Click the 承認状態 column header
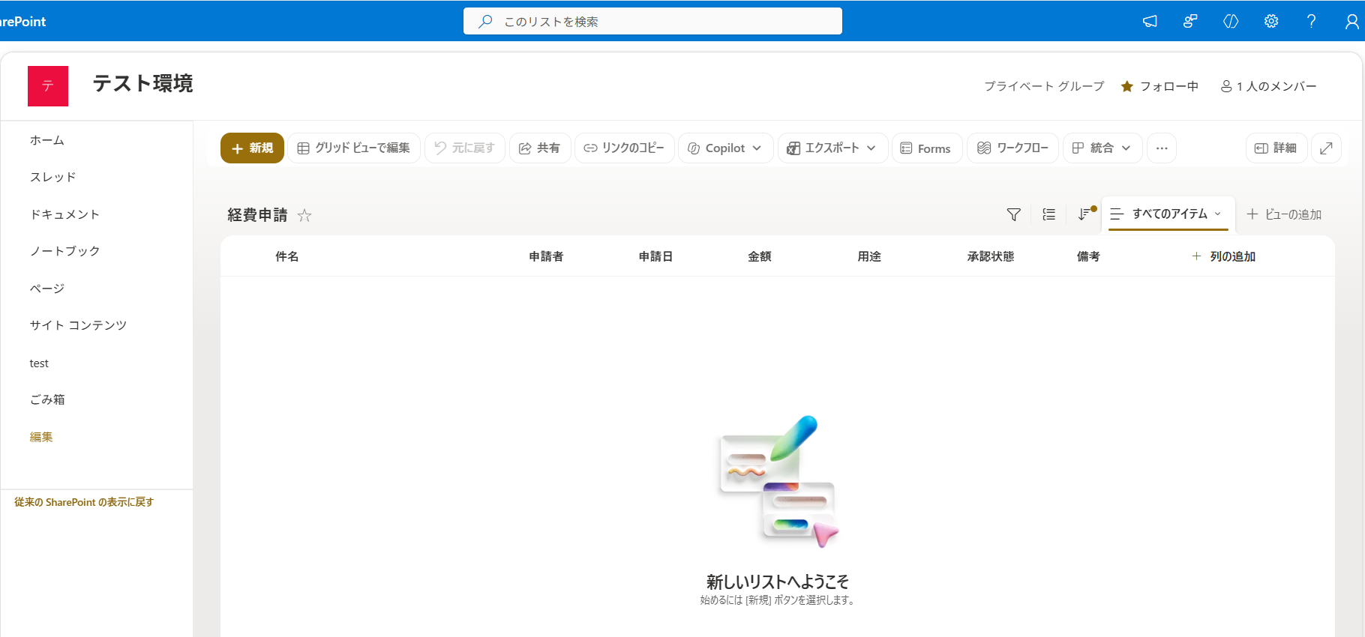The height and width of the screenshot is (637, 1365). pyautogui.click(x=990, y=256)
